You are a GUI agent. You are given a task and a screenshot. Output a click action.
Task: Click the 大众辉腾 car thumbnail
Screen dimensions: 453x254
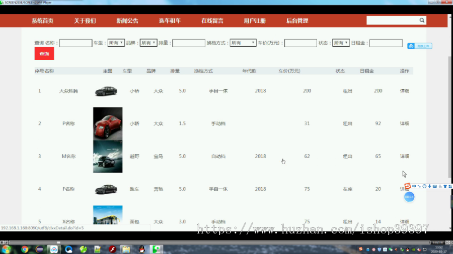(x=106, y=91)
